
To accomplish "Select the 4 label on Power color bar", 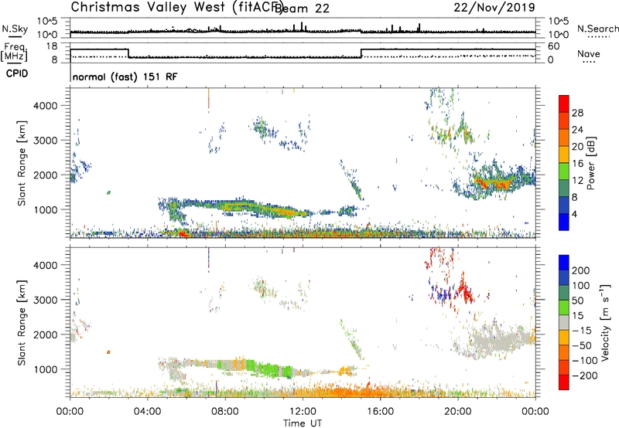I will click(x=574, y=214).
